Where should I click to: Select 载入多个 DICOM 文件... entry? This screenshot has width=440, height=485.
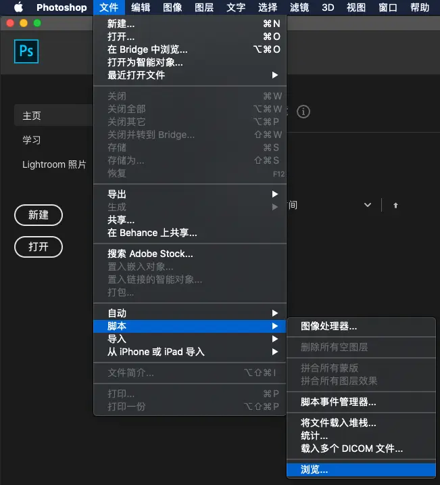[361, 448]
